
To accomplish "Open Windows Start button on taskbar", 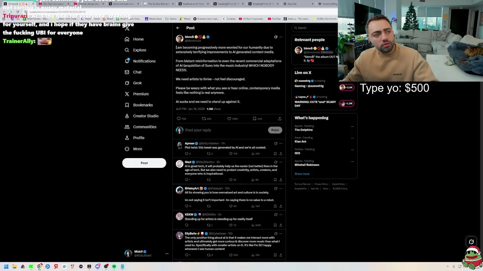I will click(6, 266).
